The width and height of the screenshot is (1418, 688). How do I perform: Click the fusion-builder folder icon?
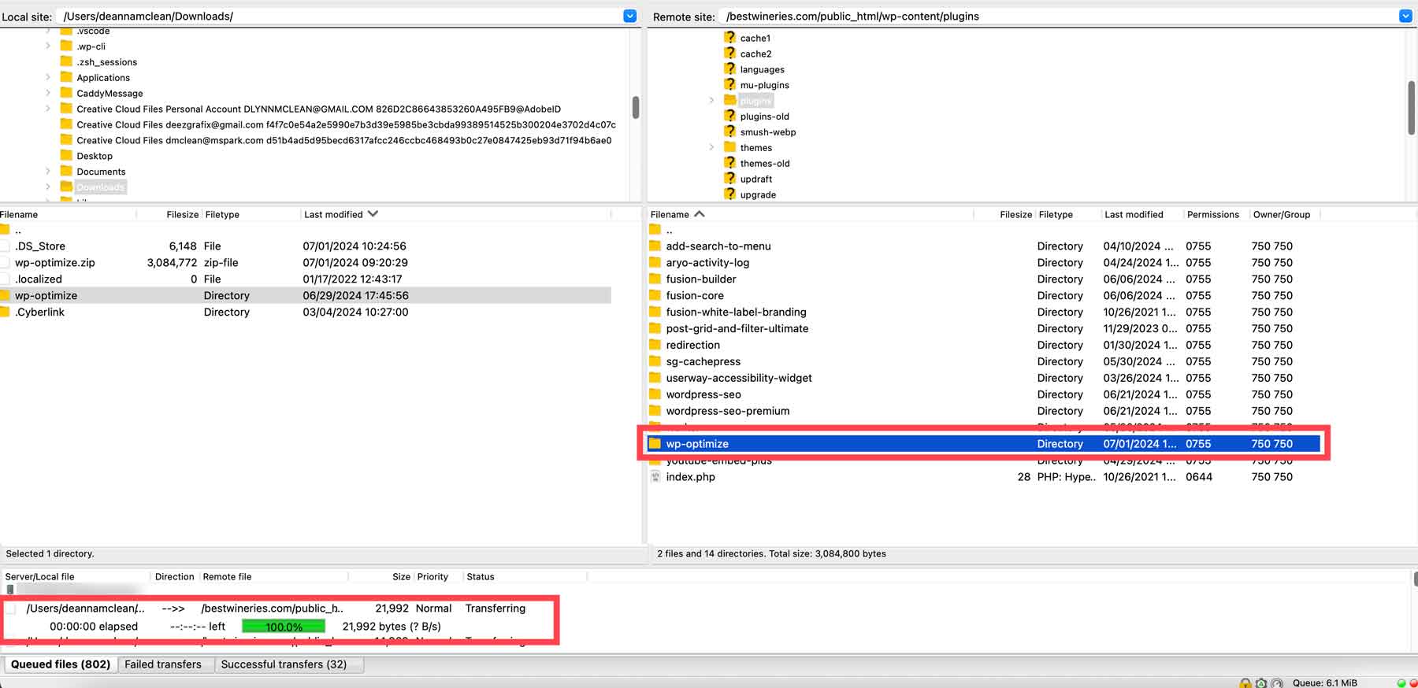click(x=655, y=279)
